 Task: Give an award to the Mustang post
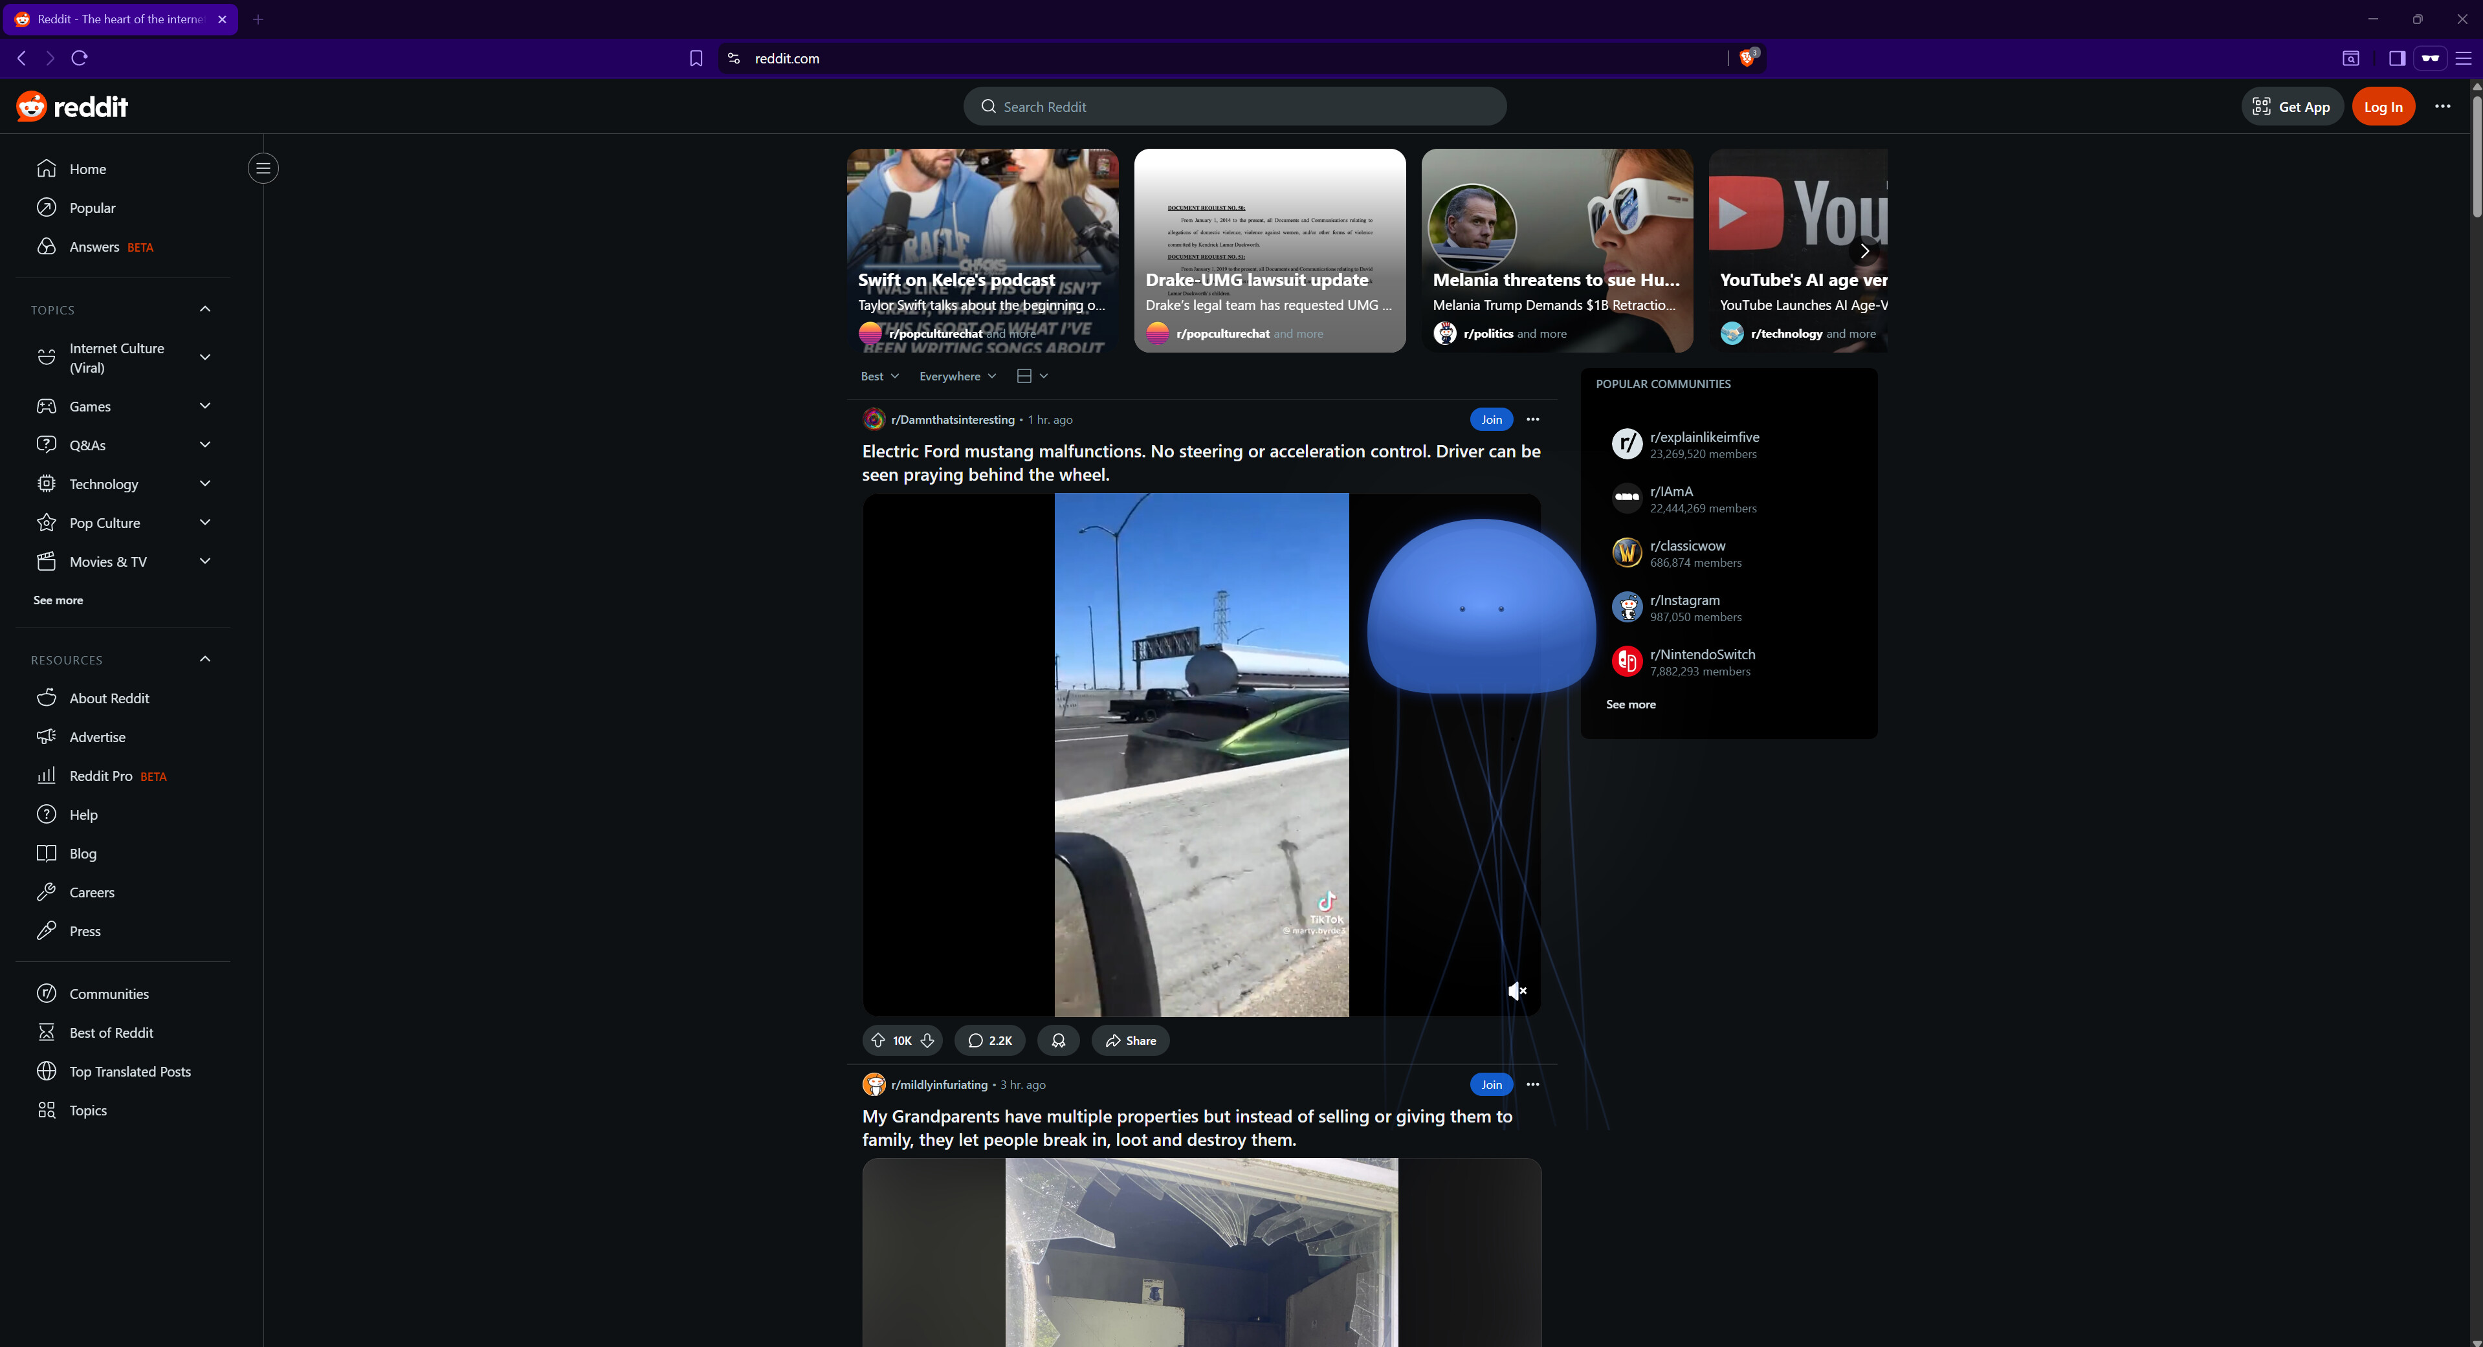[x=1057, y=1040]
